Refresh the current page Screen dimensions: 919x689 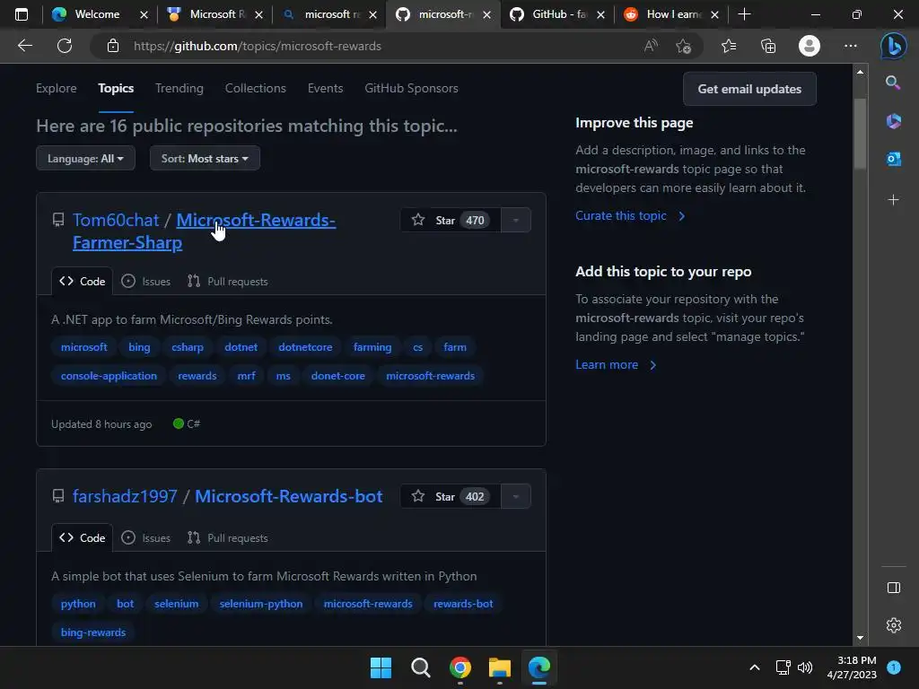pyautogui.click(x=65, y=46)
